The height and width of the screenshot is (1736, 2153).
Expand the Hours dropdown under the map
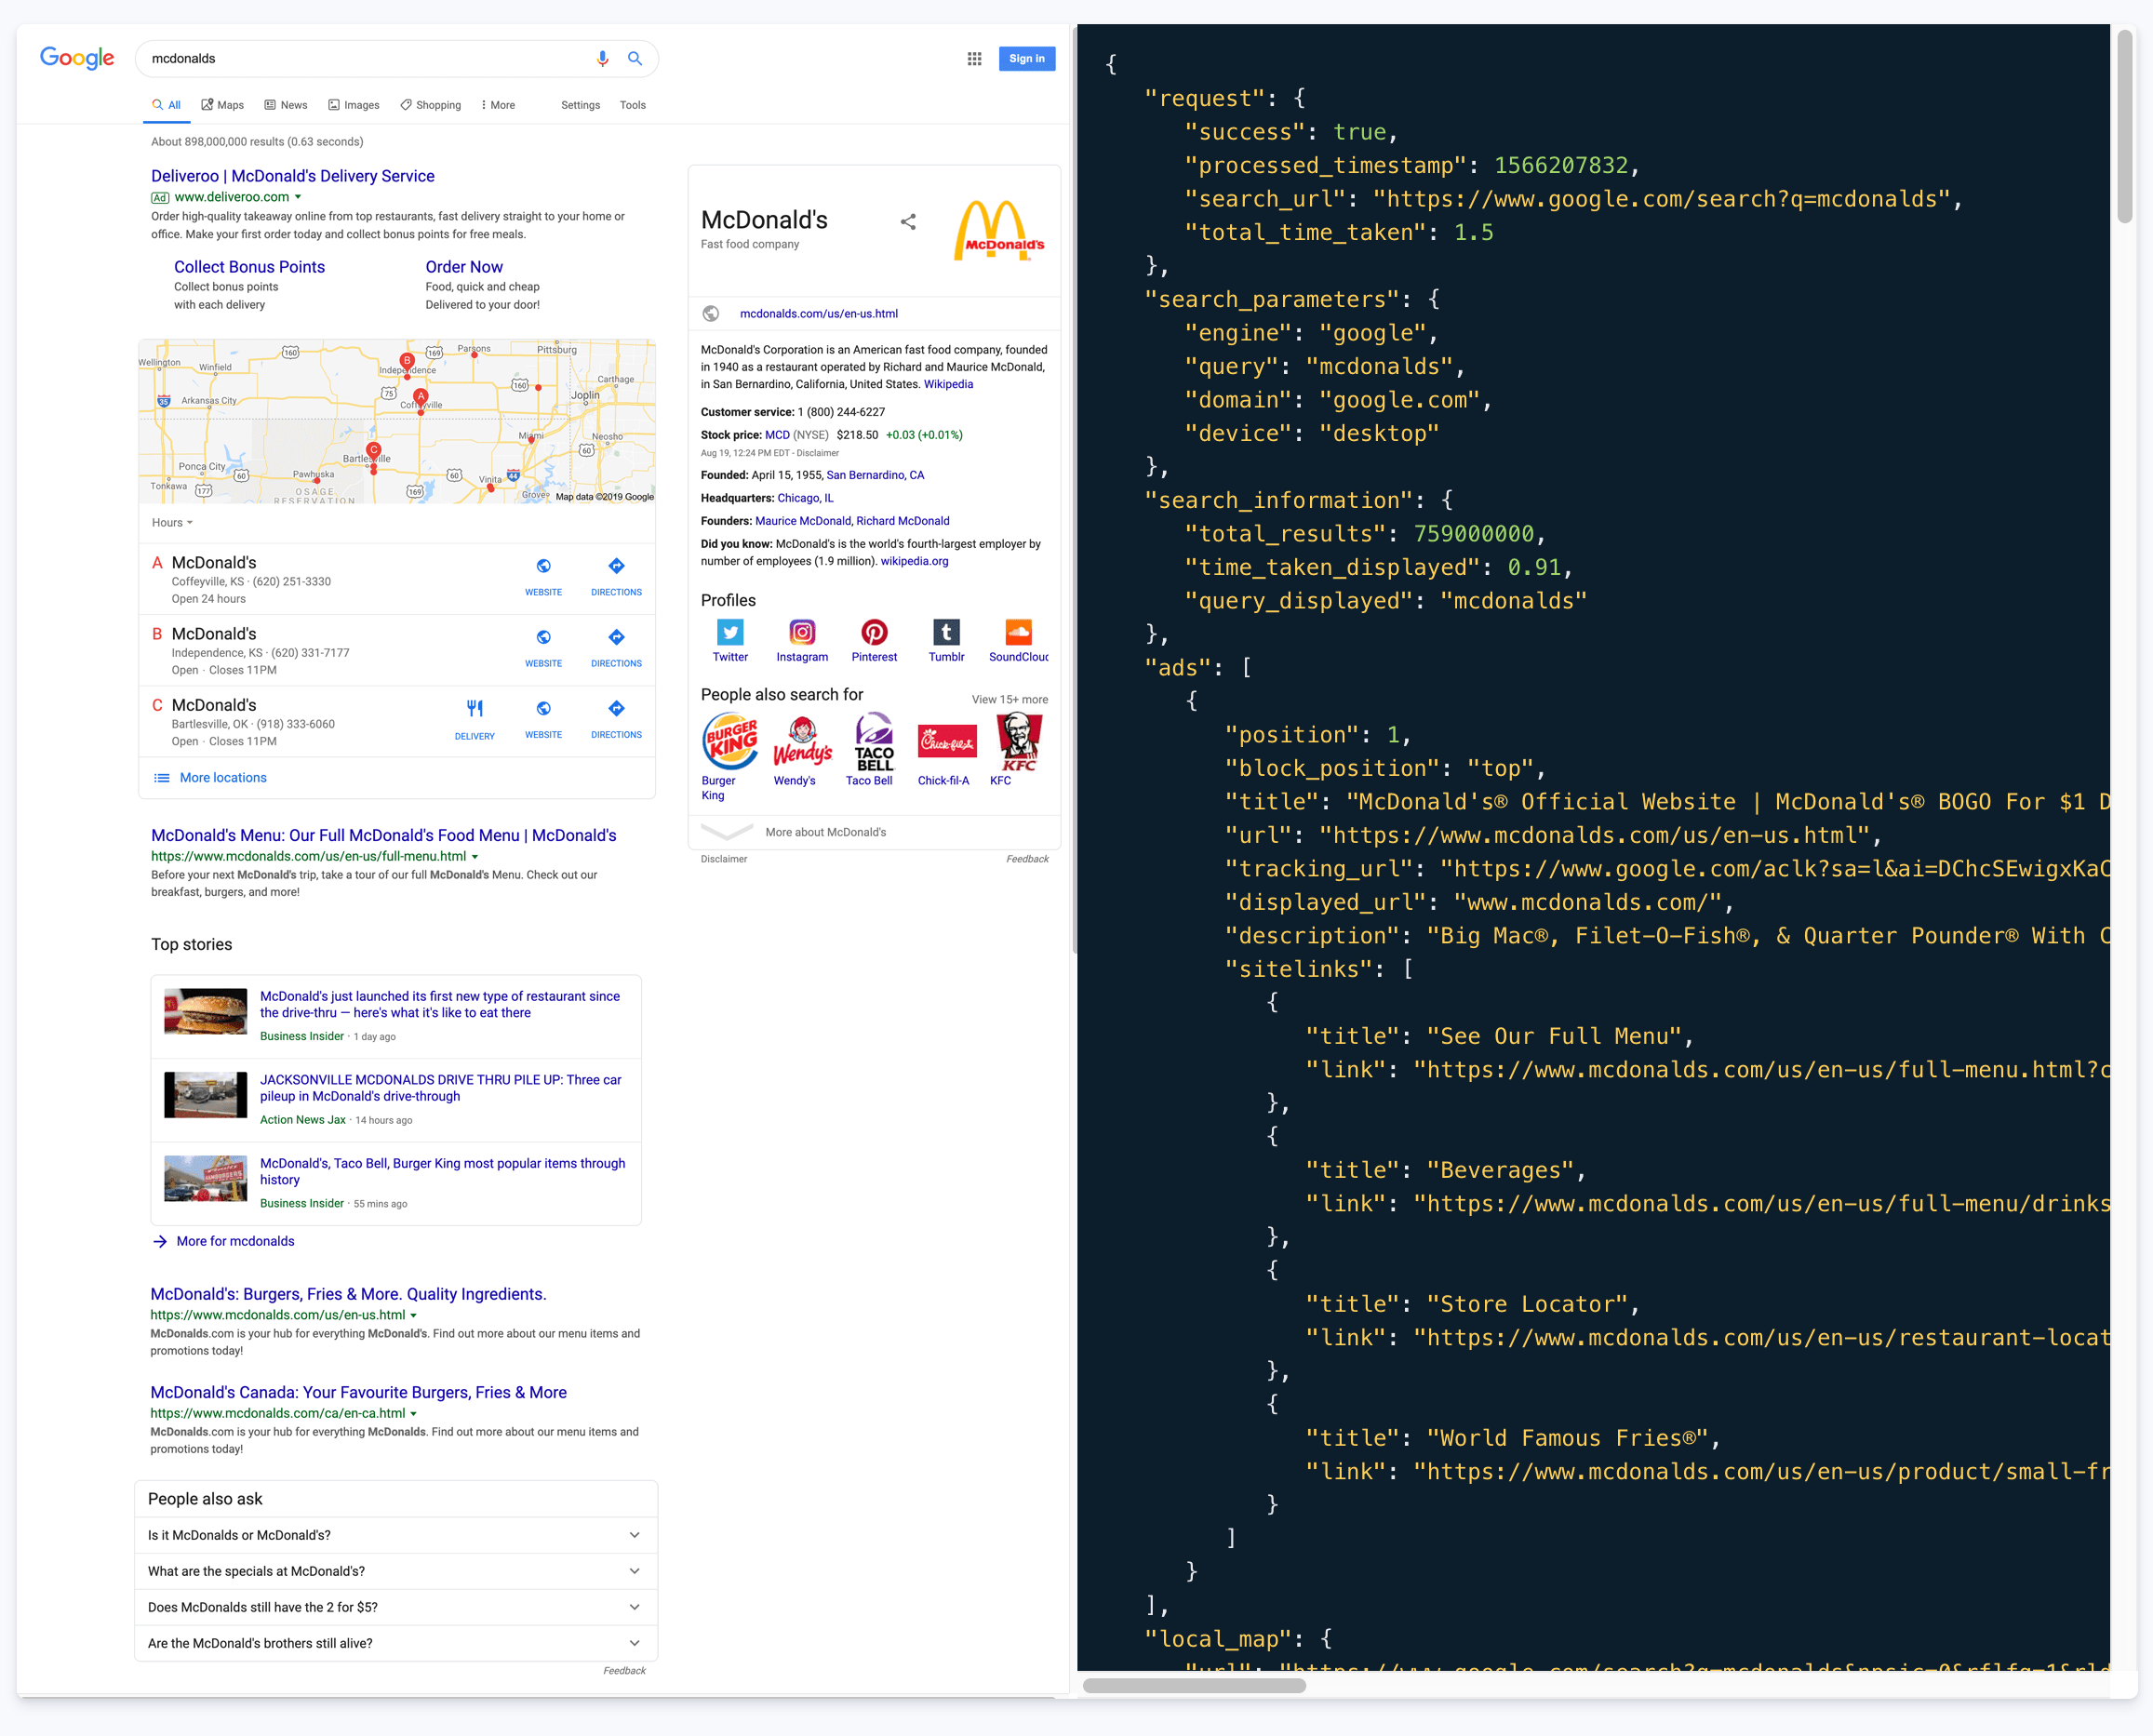click(172, 523)
